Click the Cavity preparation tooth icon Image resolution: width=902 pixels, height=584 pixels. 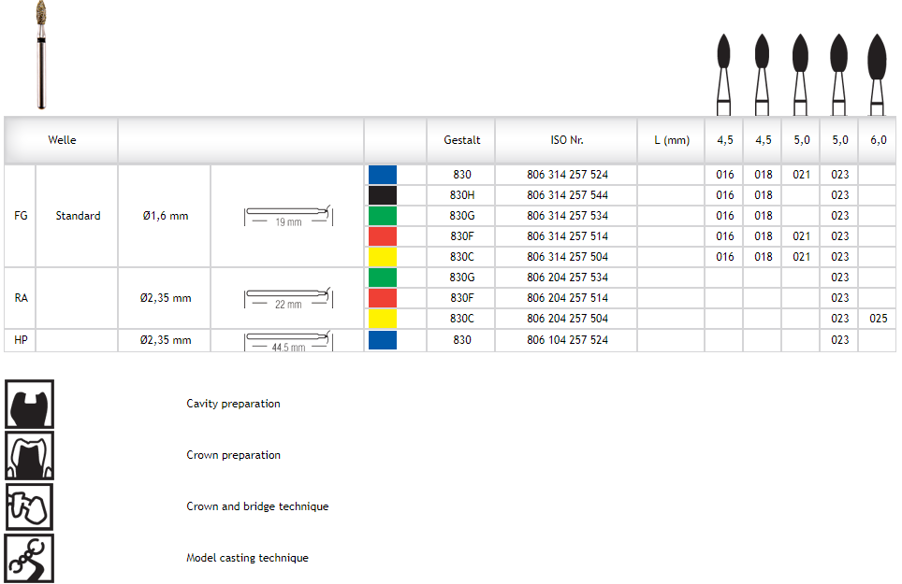(x=29, y=404)
